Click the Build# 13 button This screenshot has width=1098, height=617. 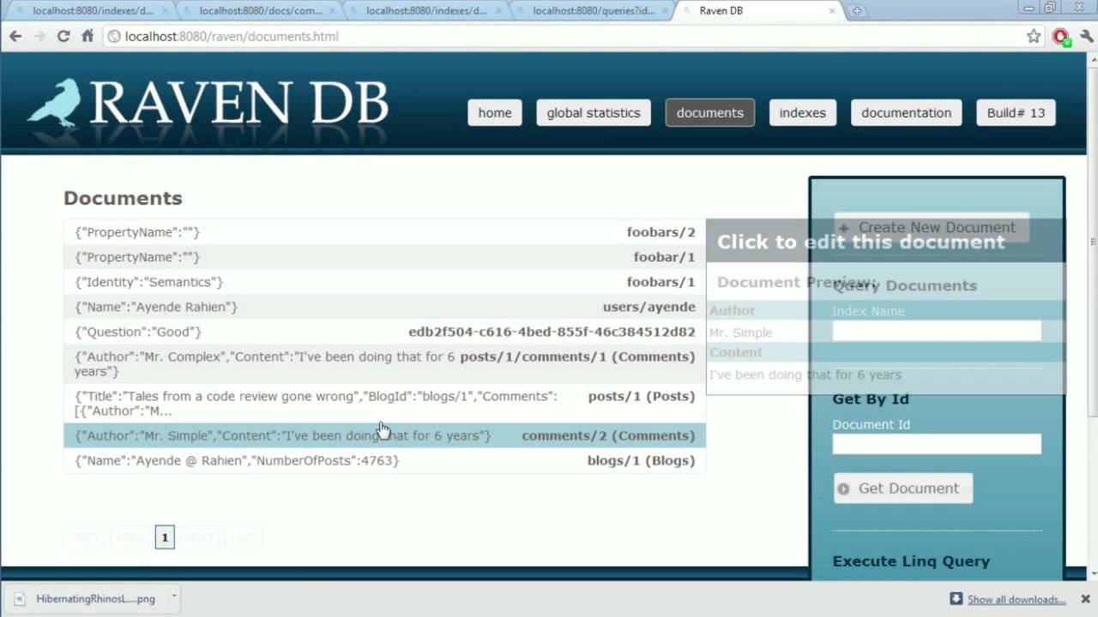1016,112
